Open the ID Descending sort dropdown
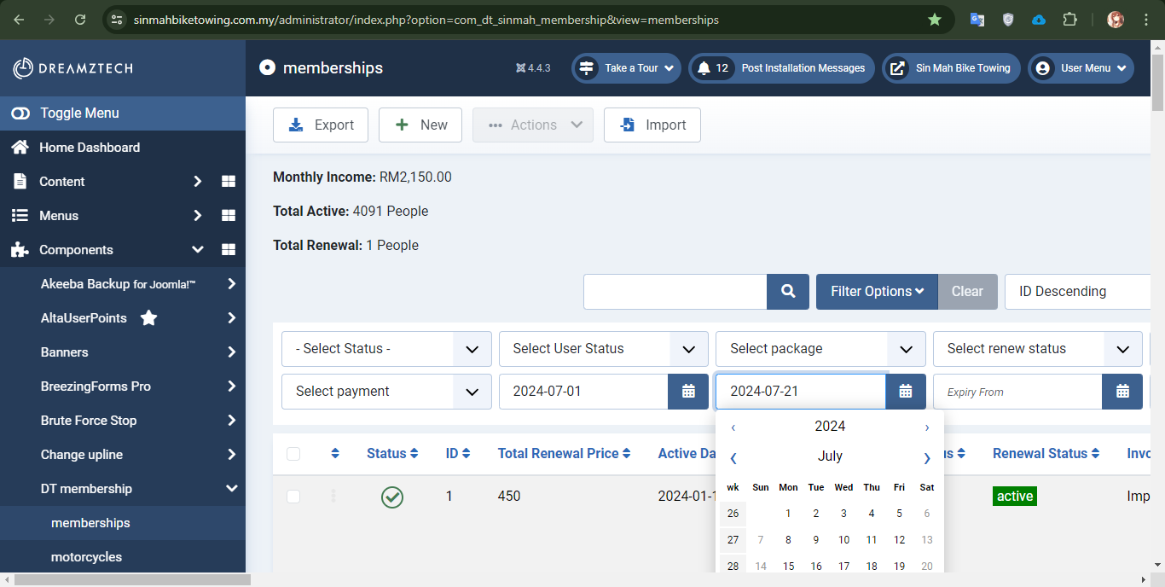 coord(1077,292)
